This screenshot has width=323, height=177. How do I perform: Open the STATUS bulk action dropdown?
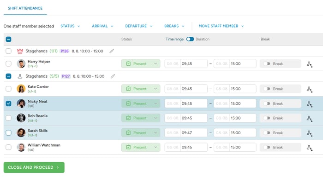click(70, 26)
